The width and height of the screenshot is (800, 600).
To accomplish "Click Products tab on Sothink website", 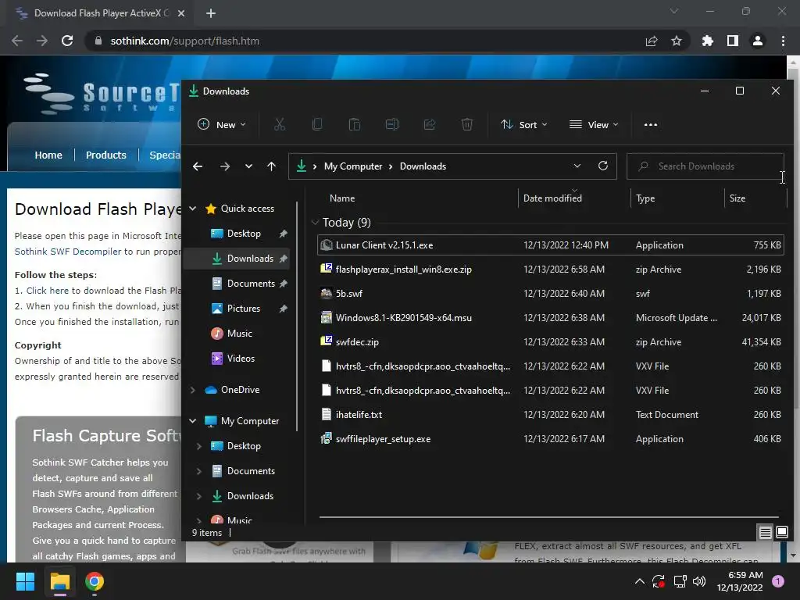I will point(105,155).
